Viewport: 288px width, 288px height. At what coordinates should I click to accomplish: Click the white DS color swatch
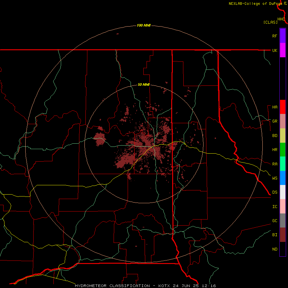[x=283, y=192]
